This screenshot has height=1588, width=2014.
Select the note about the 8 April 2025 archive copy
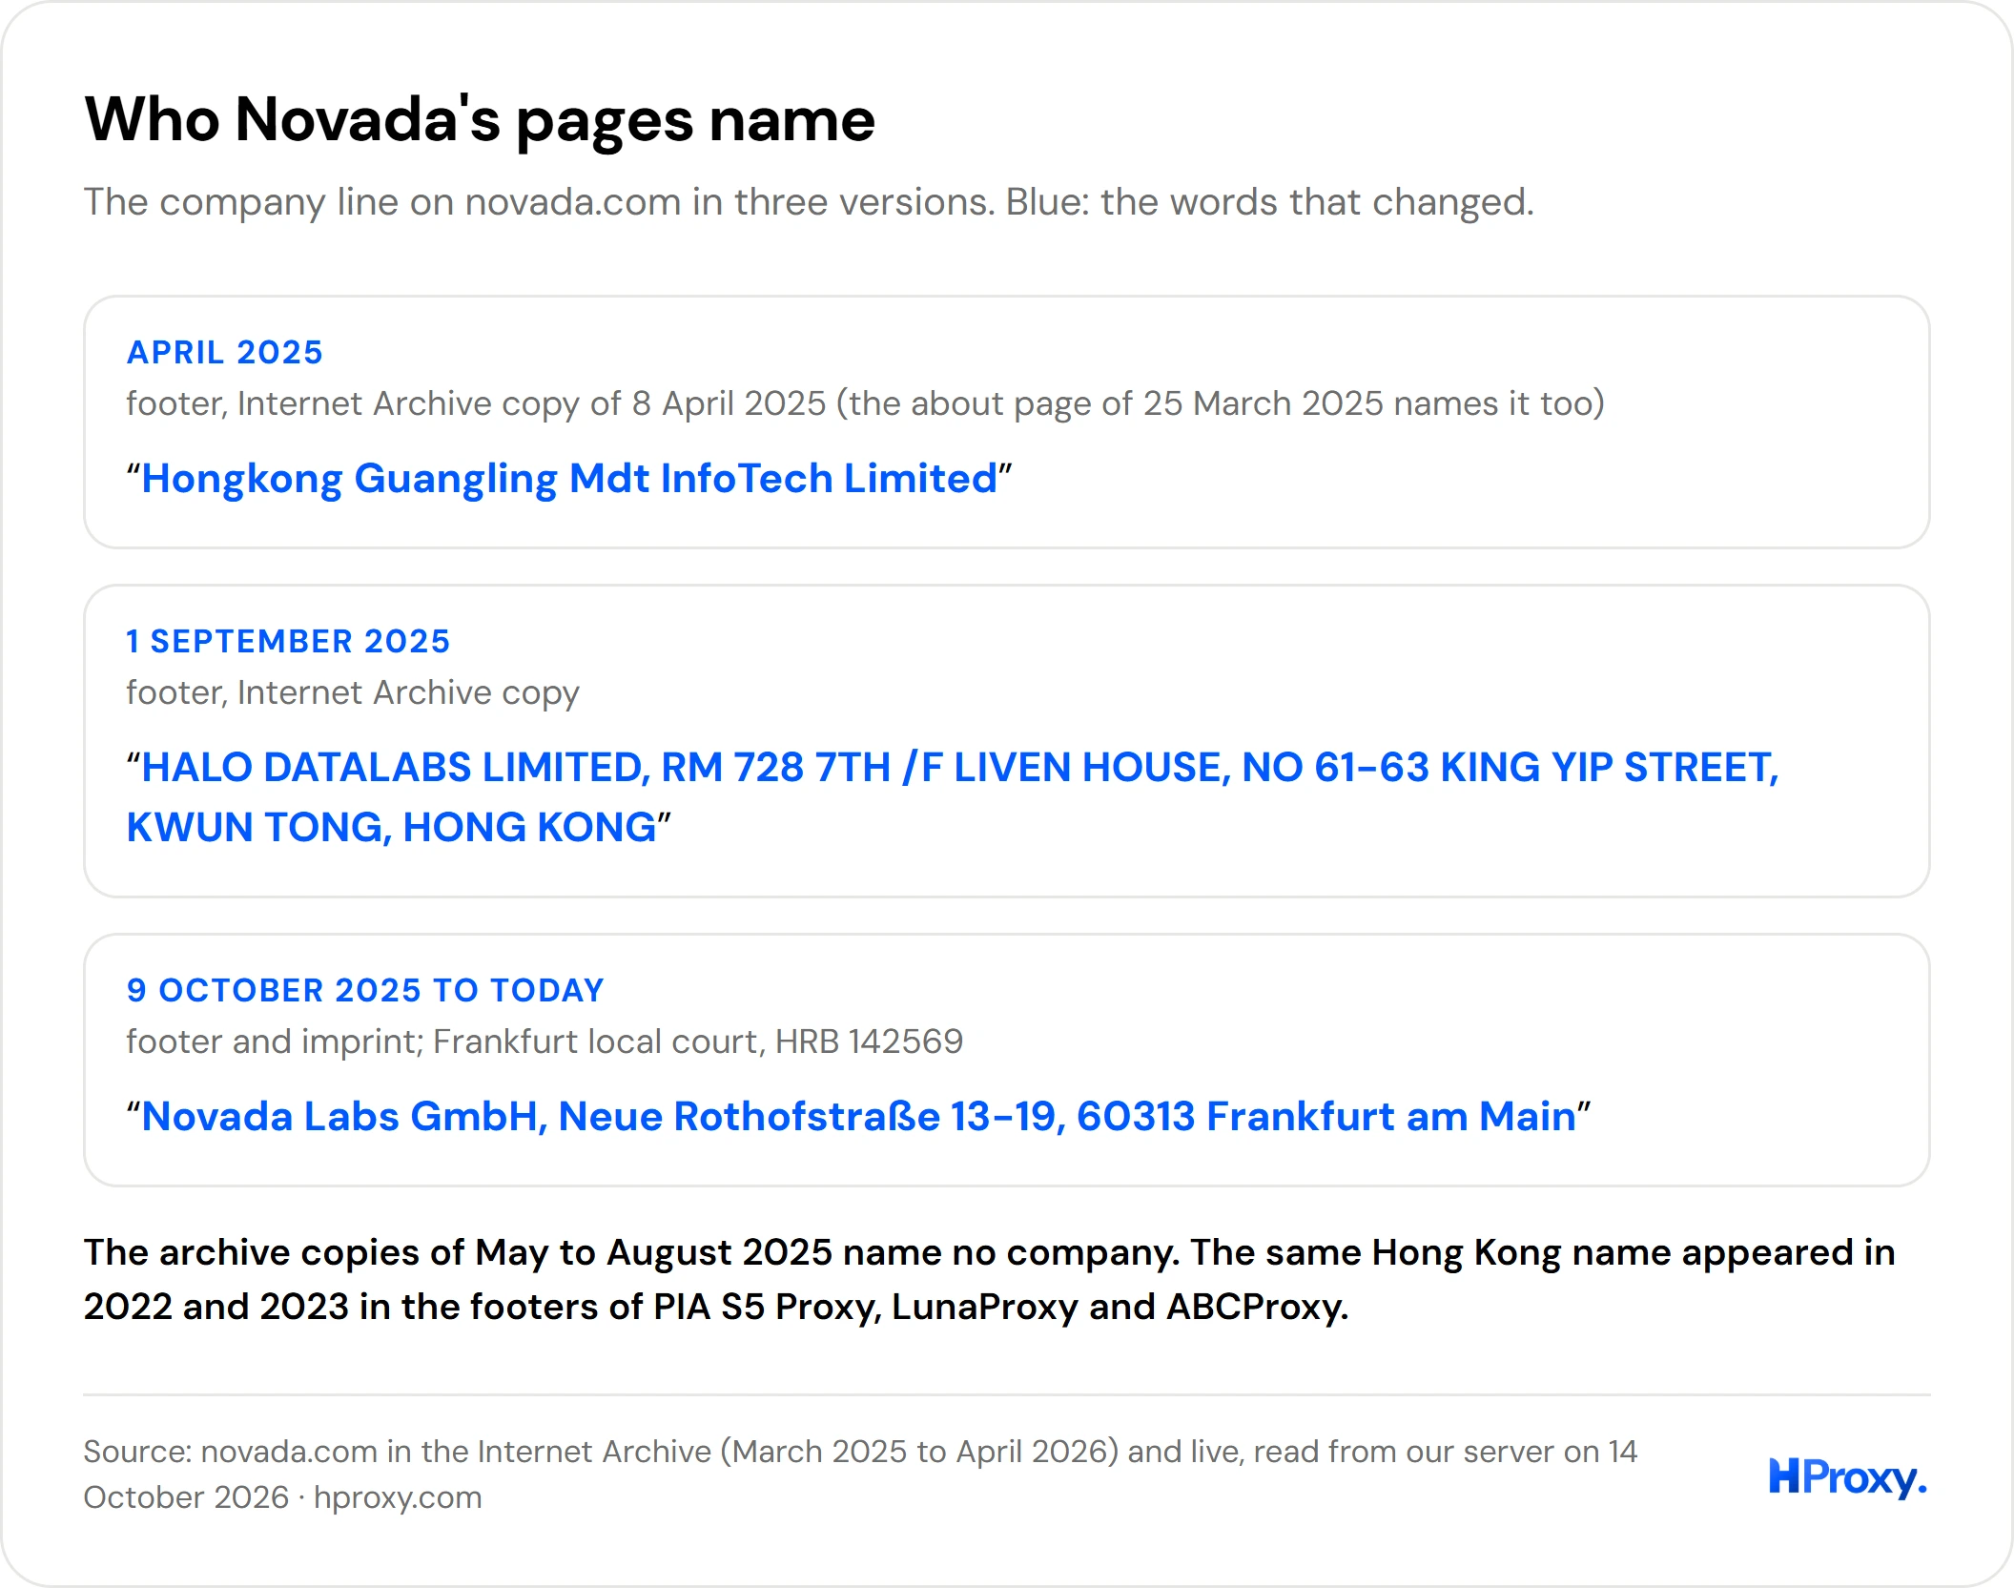pos(866,403)
